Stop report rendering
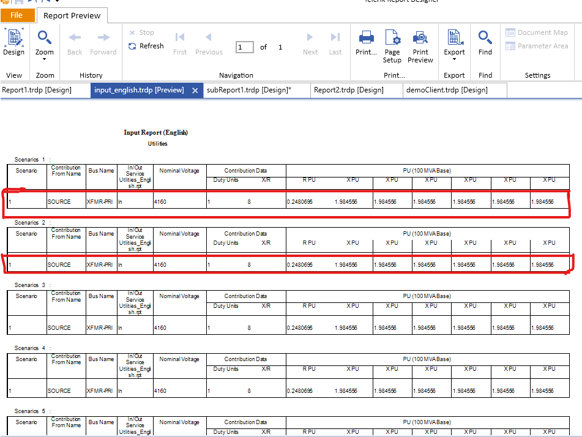The image size is (582, 437). pyautogui.click(x=141, y=32)
